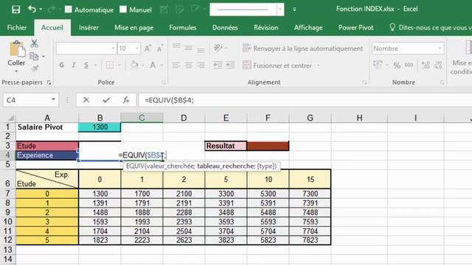This screenshot has width=472, height=265.
Task: Click the increase indent icon
Action: [x=230, y=65]
